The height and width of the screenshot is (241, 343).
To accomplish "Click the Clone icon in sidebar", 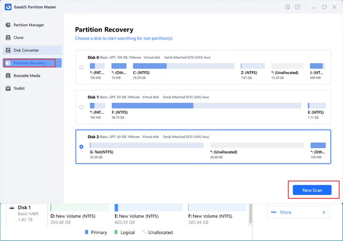I will click(8, 37).
